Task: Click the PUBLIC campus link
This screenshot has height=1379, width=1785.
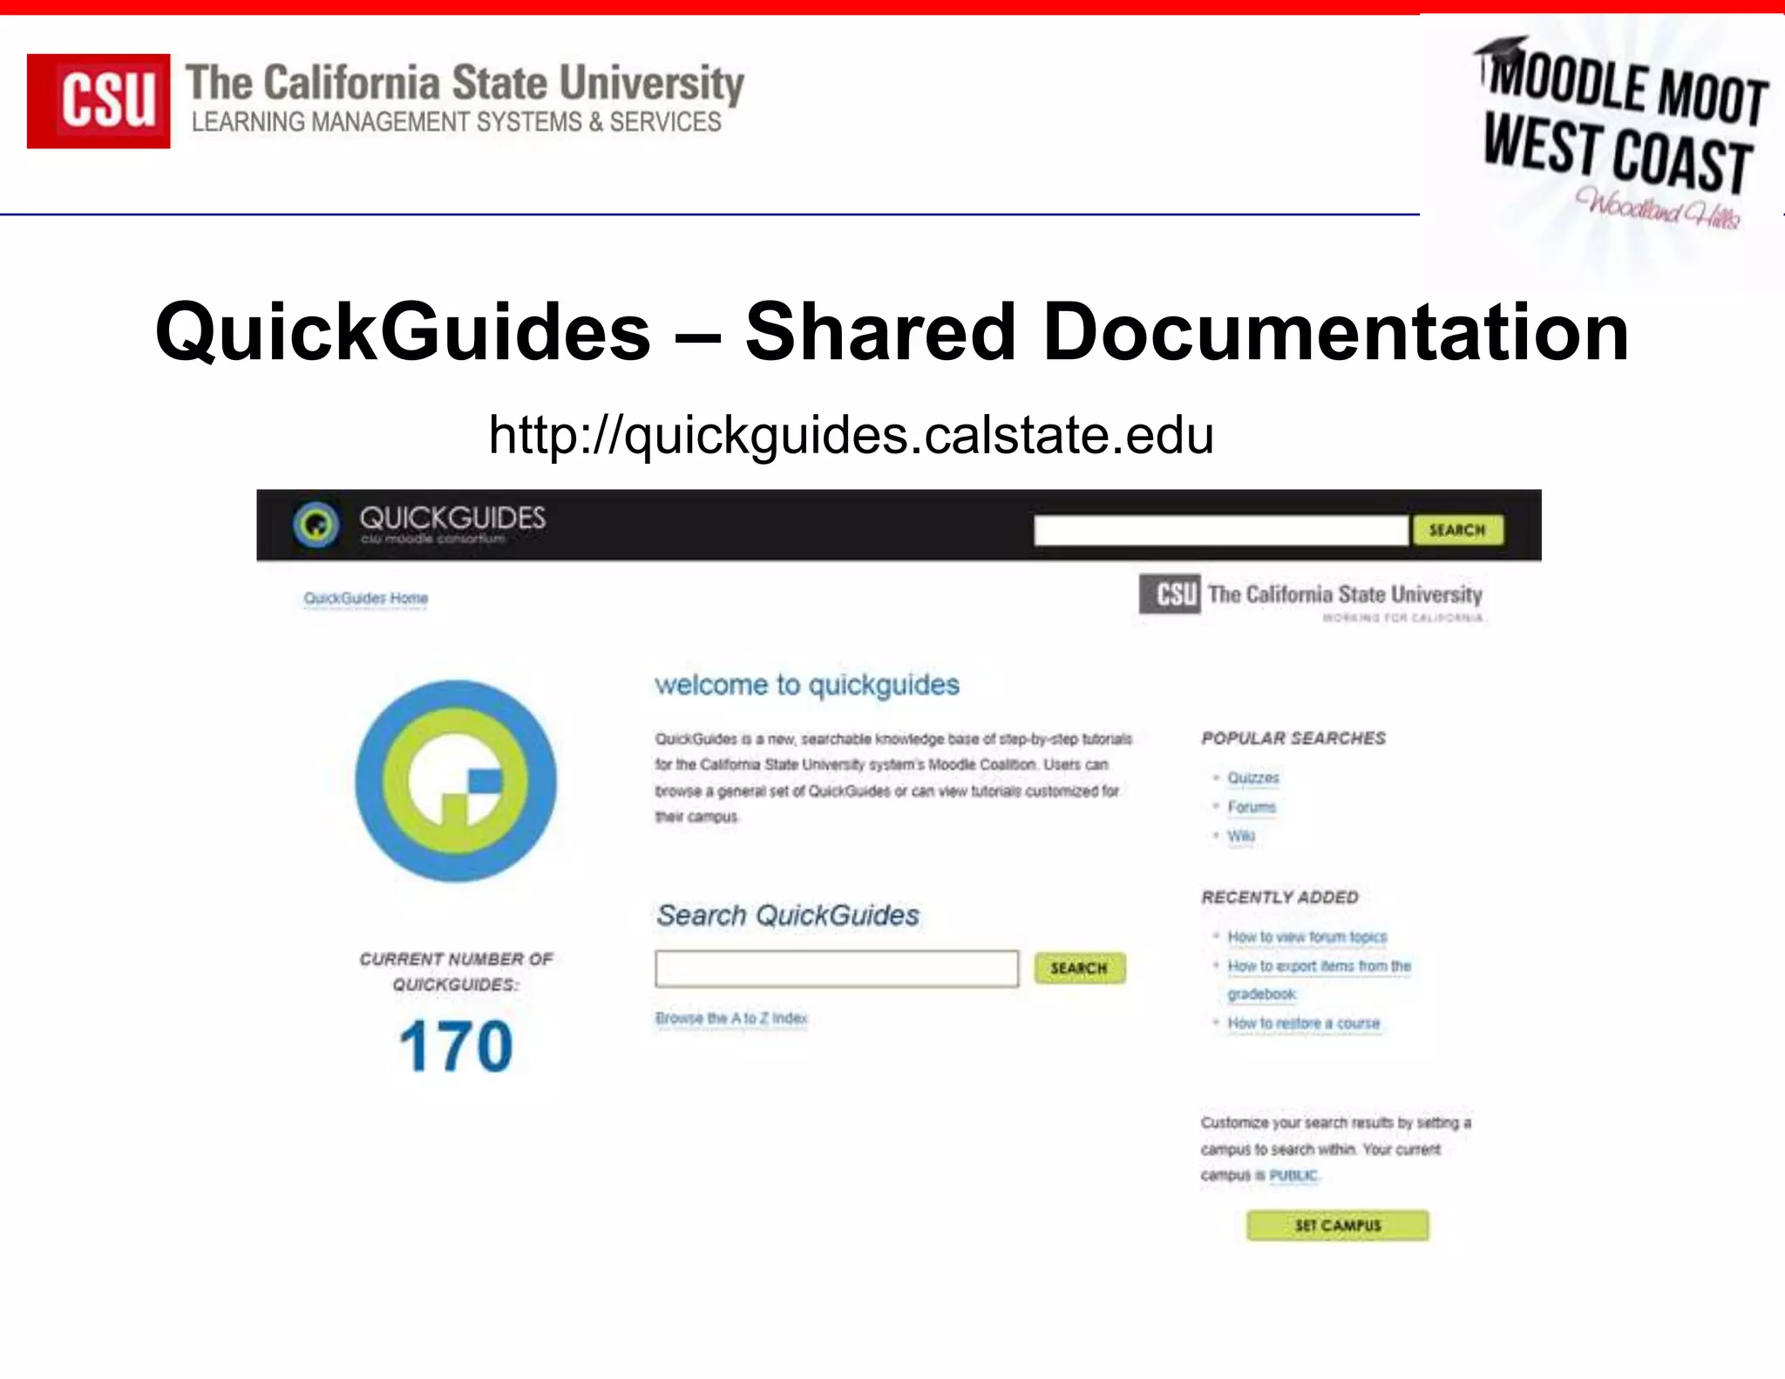Action: (x=1293, y=1175)
